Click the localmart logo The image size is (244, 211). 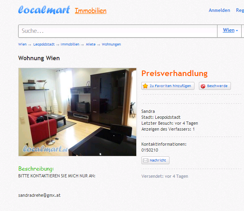[x=44, y=10]
